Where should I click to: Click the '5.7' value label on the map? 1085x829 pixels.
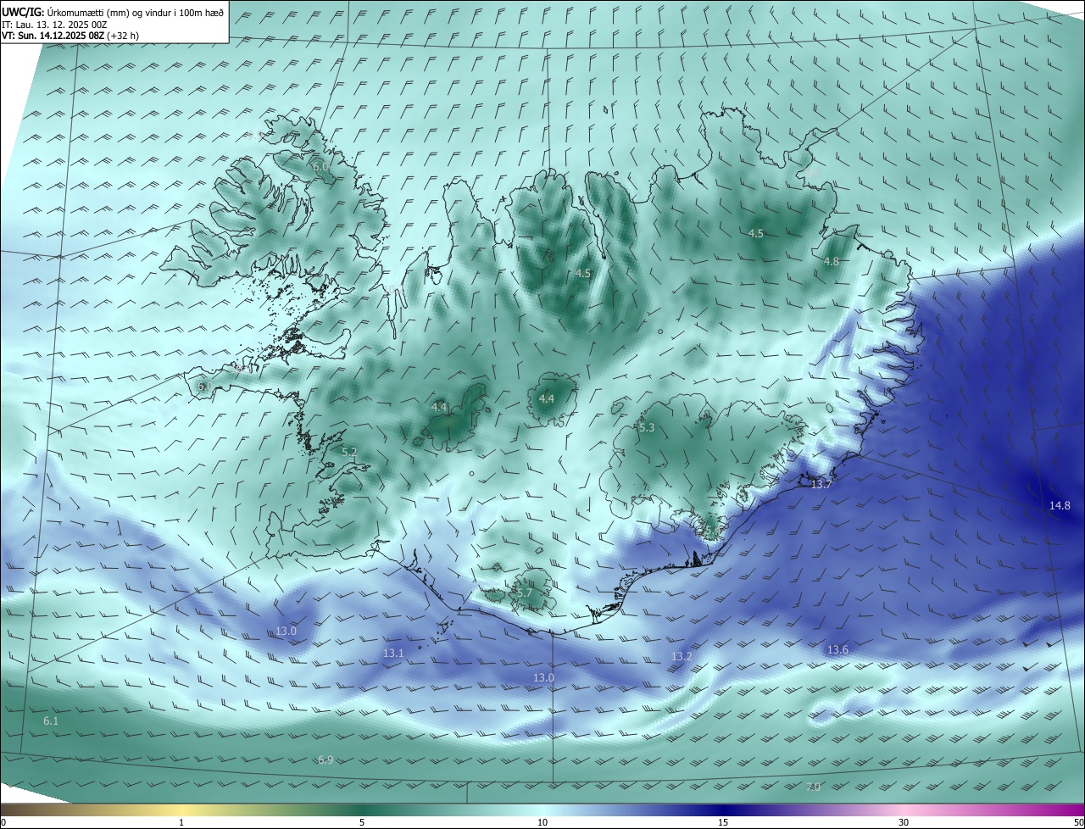click(x=524, y=593)
